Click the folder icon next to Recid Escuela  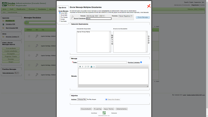3,28
